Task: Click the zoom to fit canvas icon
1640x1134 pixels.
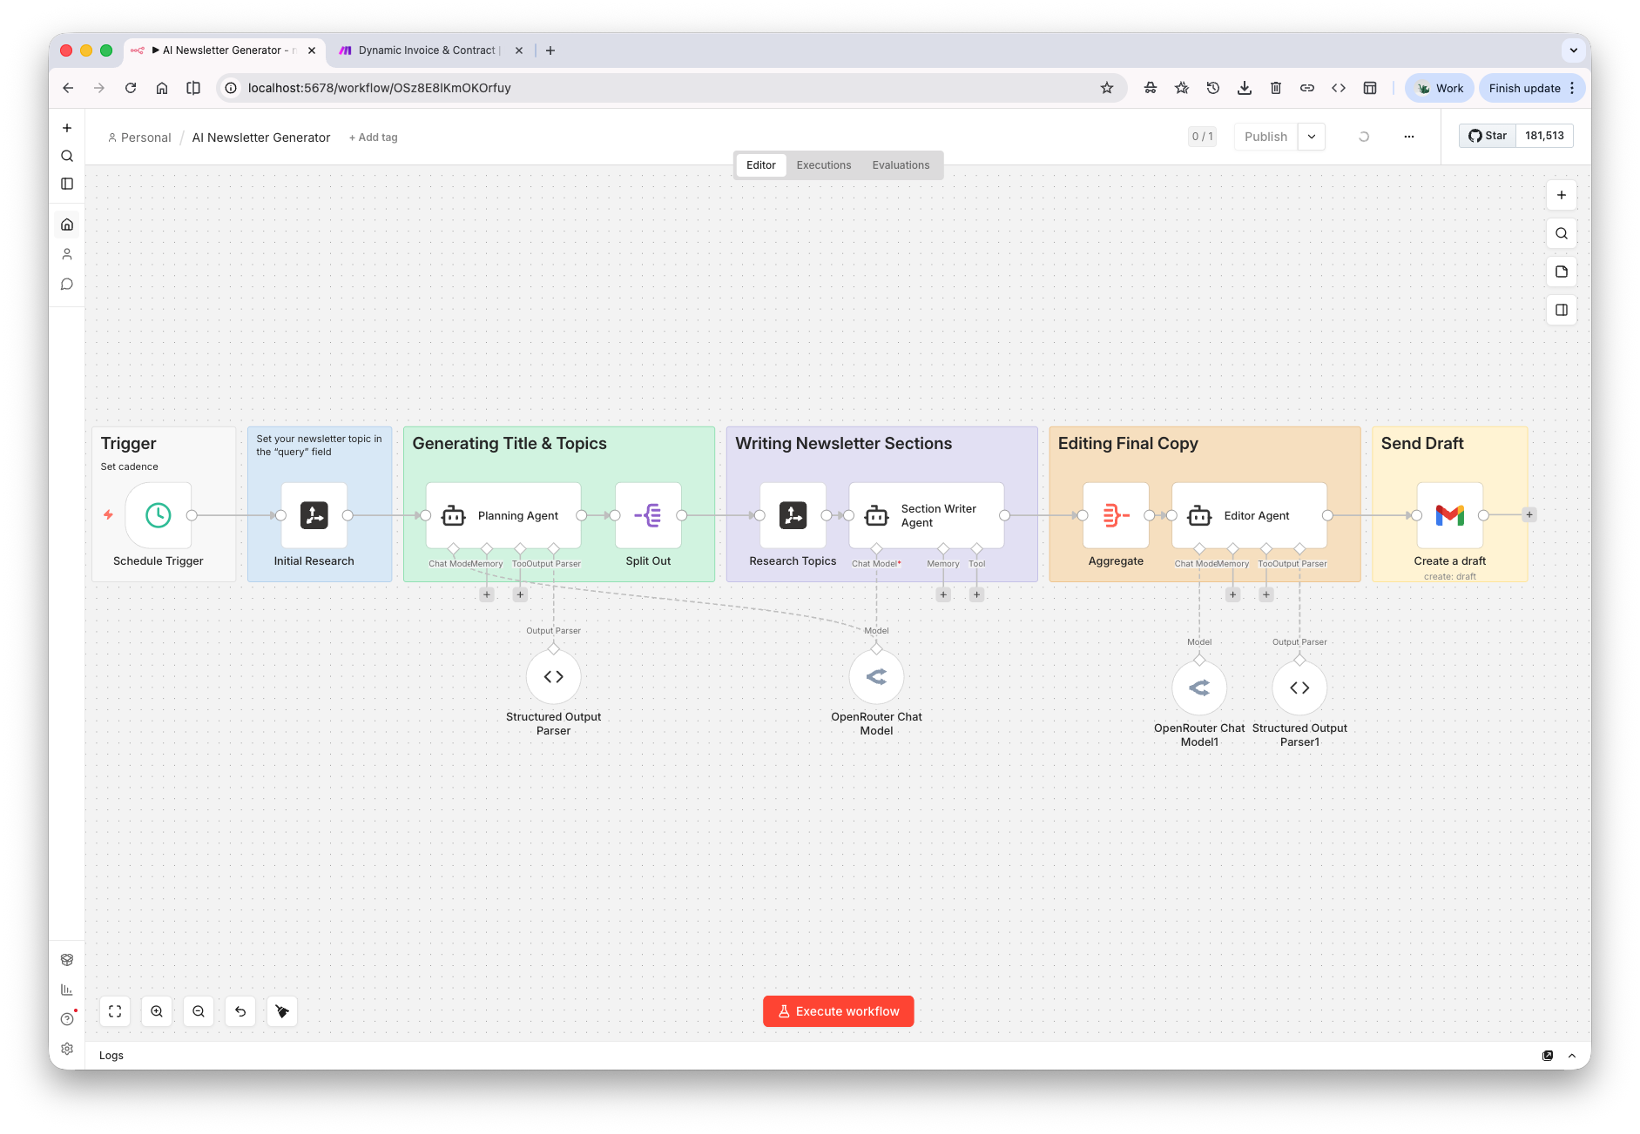Action: click(x=114, y=1010)
